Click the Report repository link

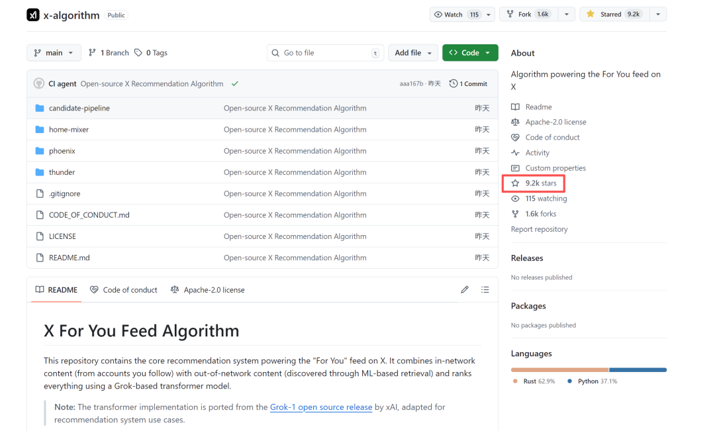539,229
